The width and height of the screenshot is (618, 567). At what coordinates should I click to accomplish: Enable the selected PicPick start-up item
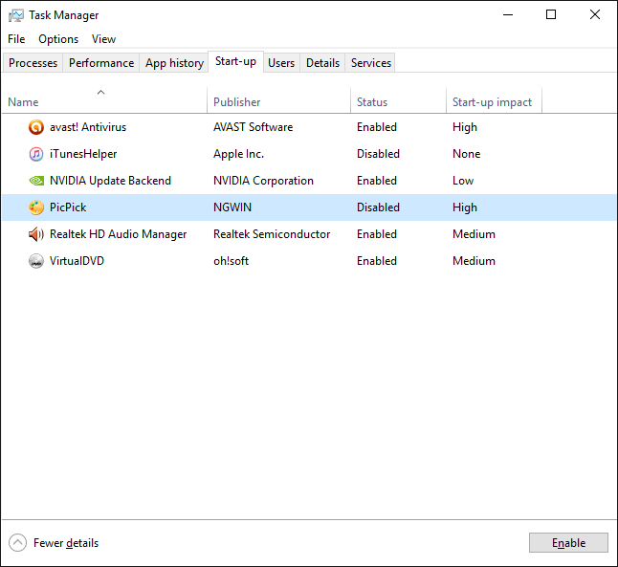click(568, 543)
